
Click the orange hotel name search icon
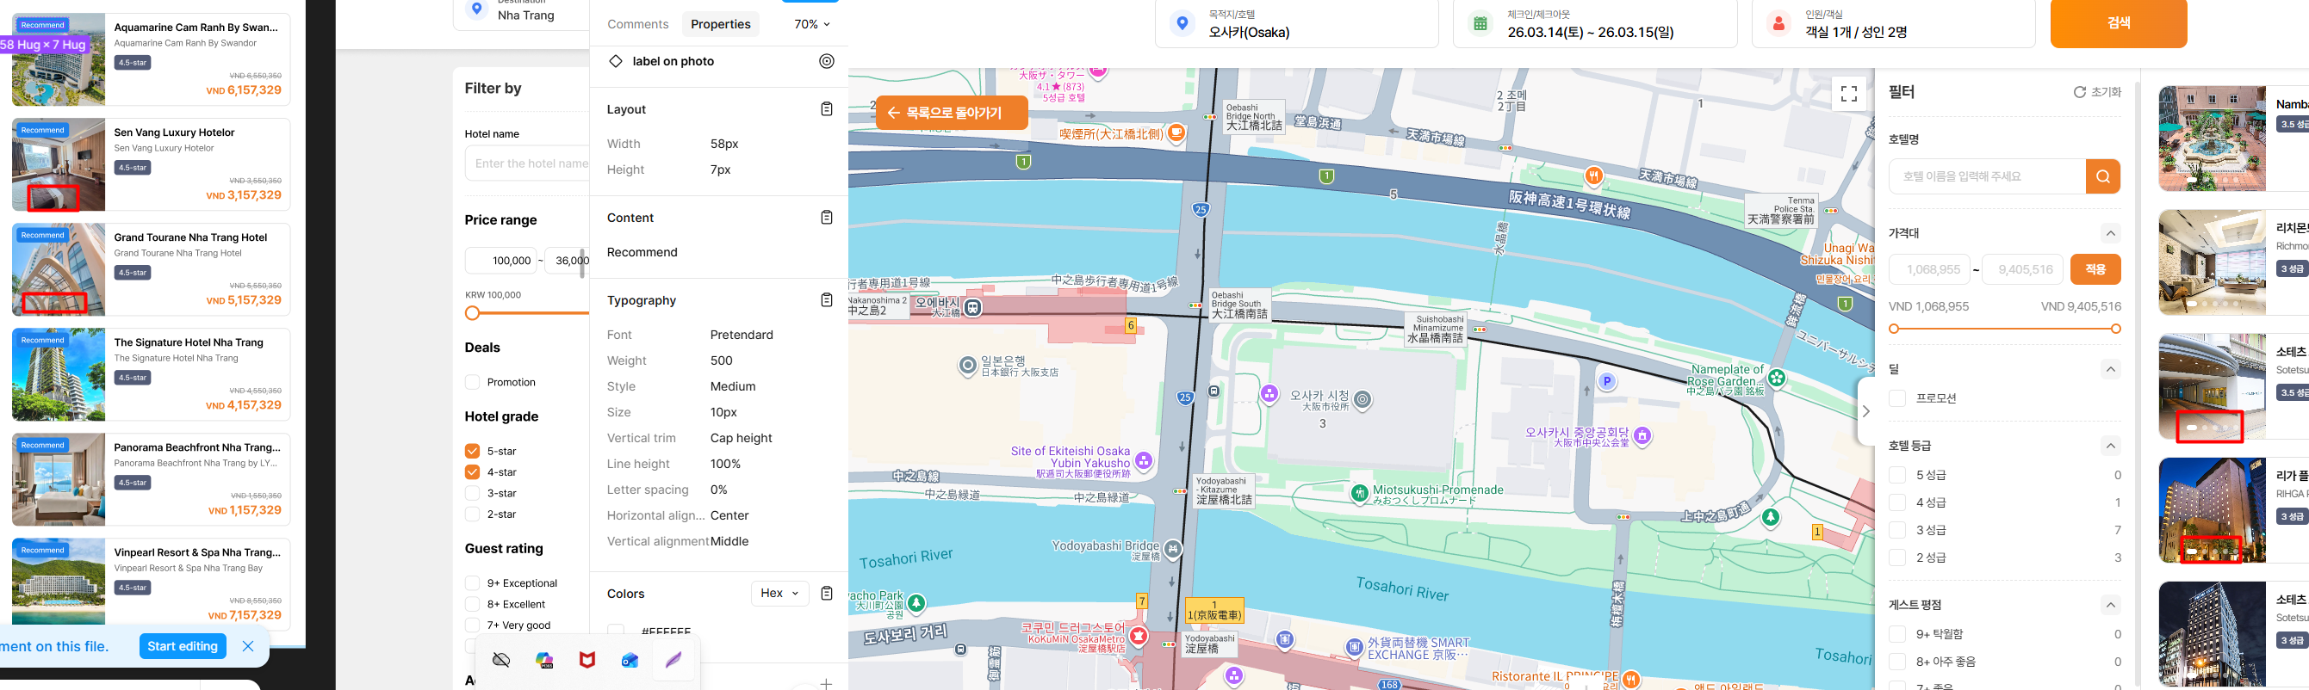tap(2103, 176)
